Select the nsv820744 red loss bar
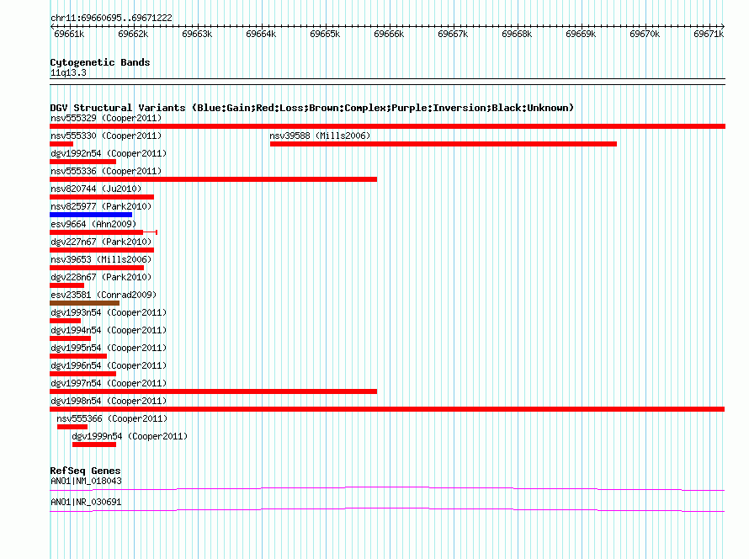Viewport: 749px width, 559px height. point(102,197)
